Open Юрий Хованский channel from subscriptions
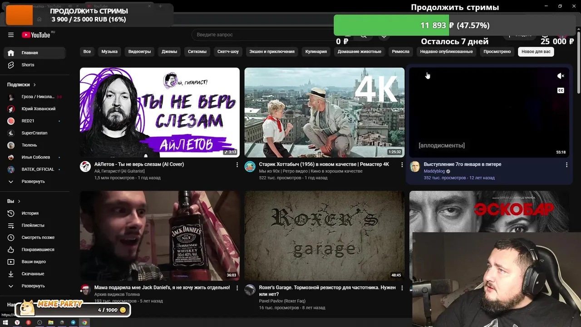Image resolution: width=581 pixels, height=327 pixels. pyautogui.click(x=34, y=109)
